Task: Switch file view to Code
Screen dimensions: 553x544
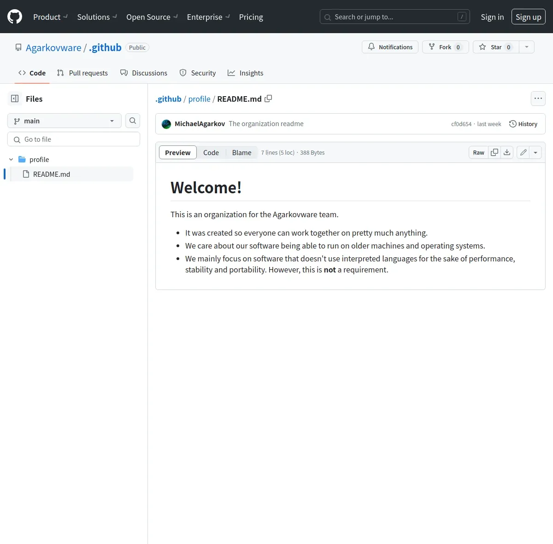Action: tap(211, 152)
